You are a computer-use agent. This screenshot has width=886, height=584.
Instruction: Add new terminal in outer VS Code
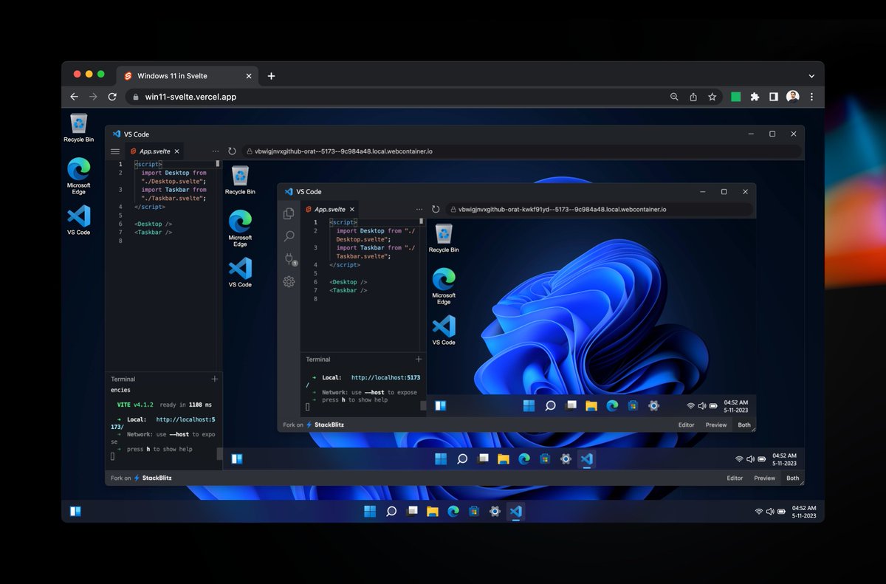(x=215, y=379)
